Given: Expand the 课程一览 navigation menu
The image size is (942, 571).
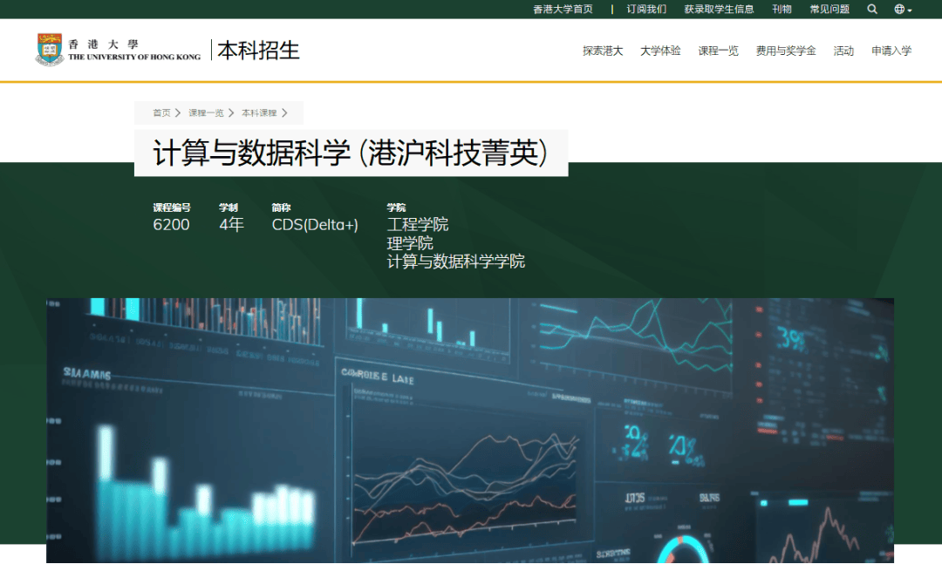Looking at the screenshot, I should pyautogui.click(x=717, y=51).
